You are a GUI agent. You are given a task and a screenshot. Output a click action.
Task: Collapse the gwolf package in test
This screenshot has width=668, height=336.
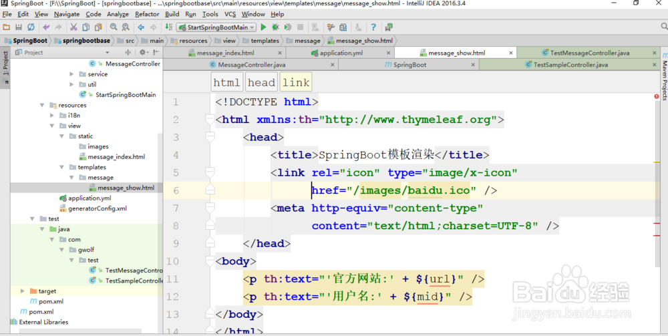coord(61,250)
